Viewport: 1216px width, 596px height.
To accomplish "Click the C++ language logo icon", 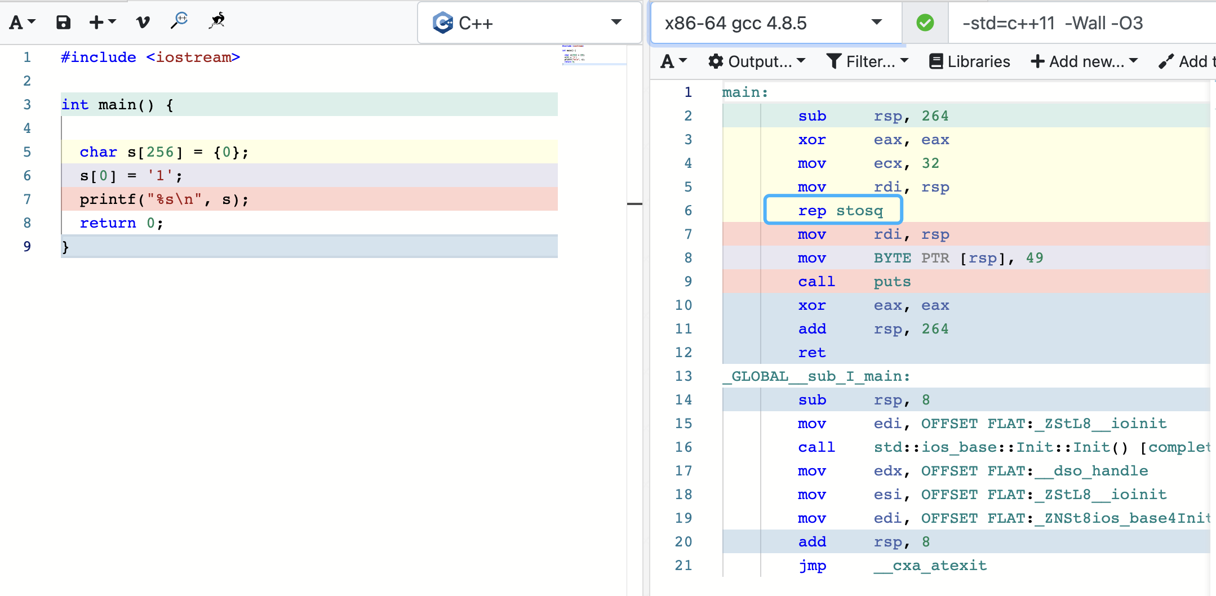I will (442, 23).
